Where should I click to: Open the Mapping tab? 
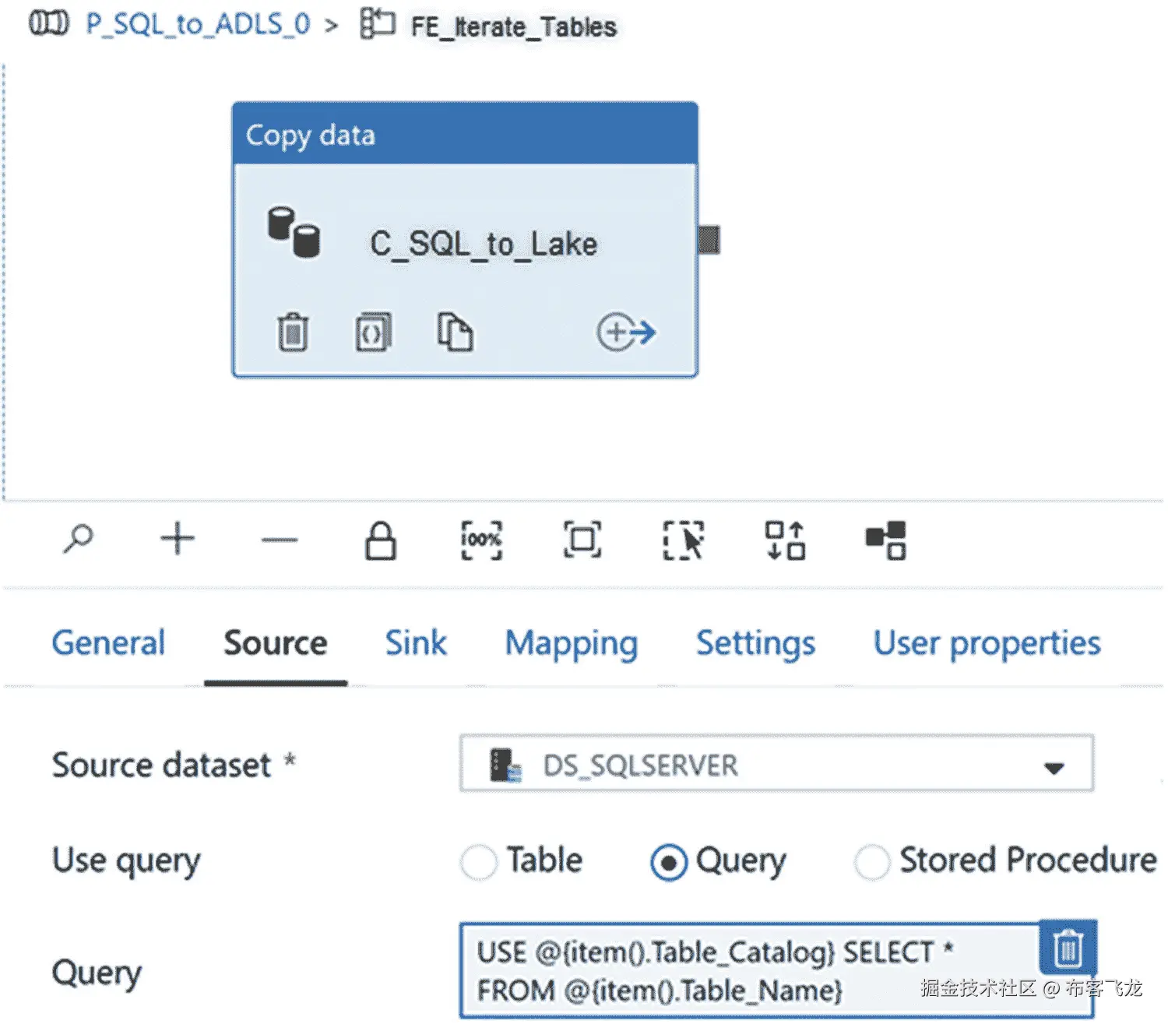coord(571,643)
